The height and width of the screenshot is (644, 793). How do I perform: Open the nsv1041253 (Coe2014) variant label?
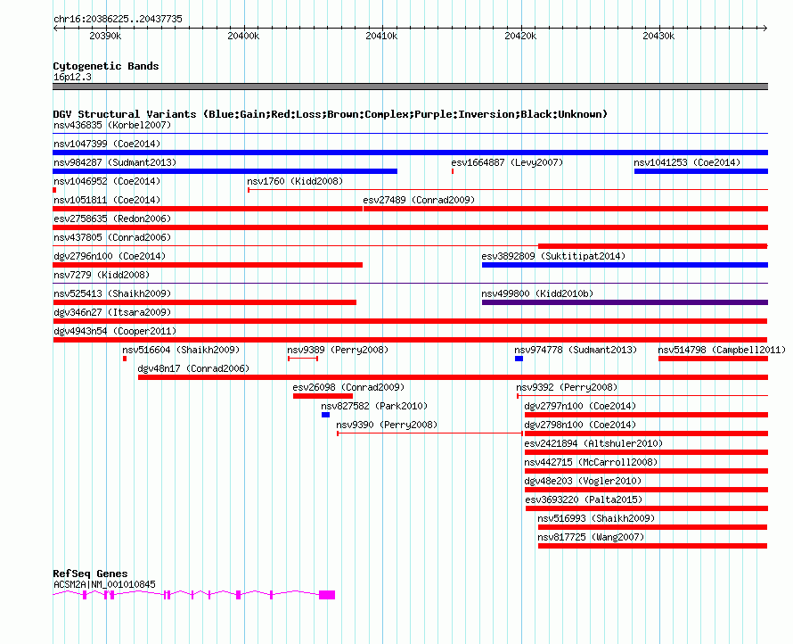[x=687, y=162]
